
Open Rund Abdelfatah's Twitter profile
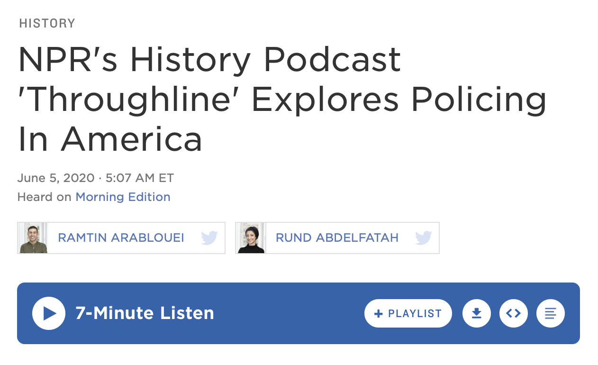[423, 237]
